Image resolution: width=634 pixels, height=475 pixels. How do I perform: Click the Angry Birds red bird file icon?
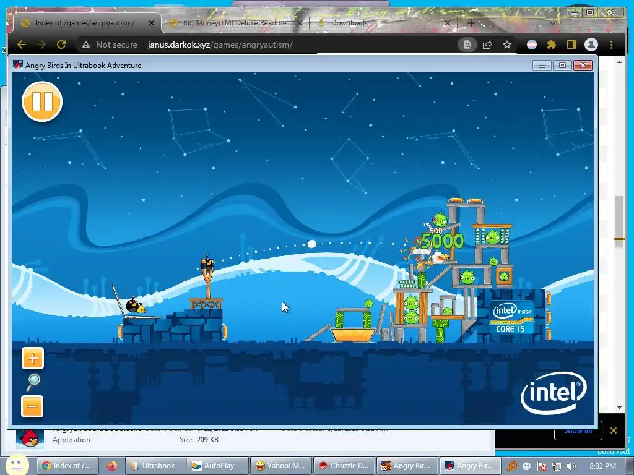tap(30, 439)
